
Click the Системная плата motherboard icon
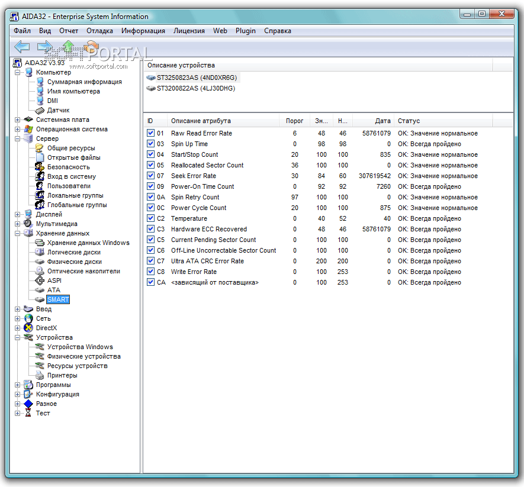click(x=29, y=120)
